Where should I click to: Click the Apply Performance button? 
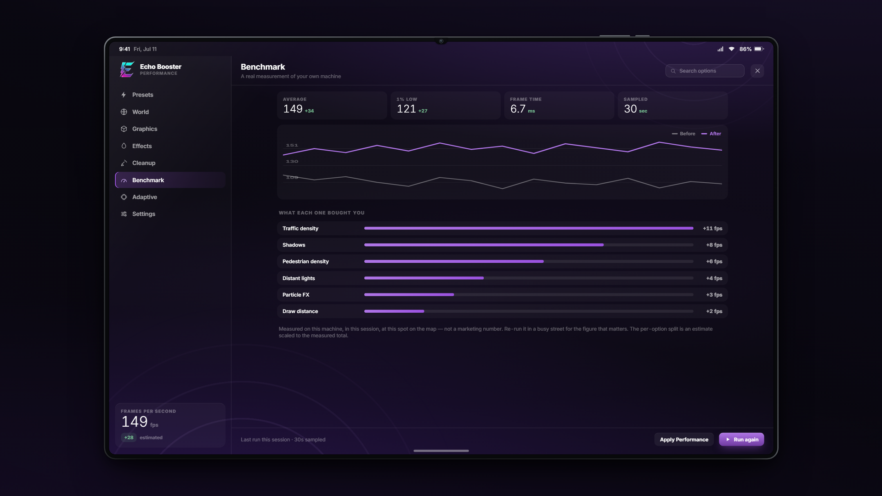coord(684,440)
